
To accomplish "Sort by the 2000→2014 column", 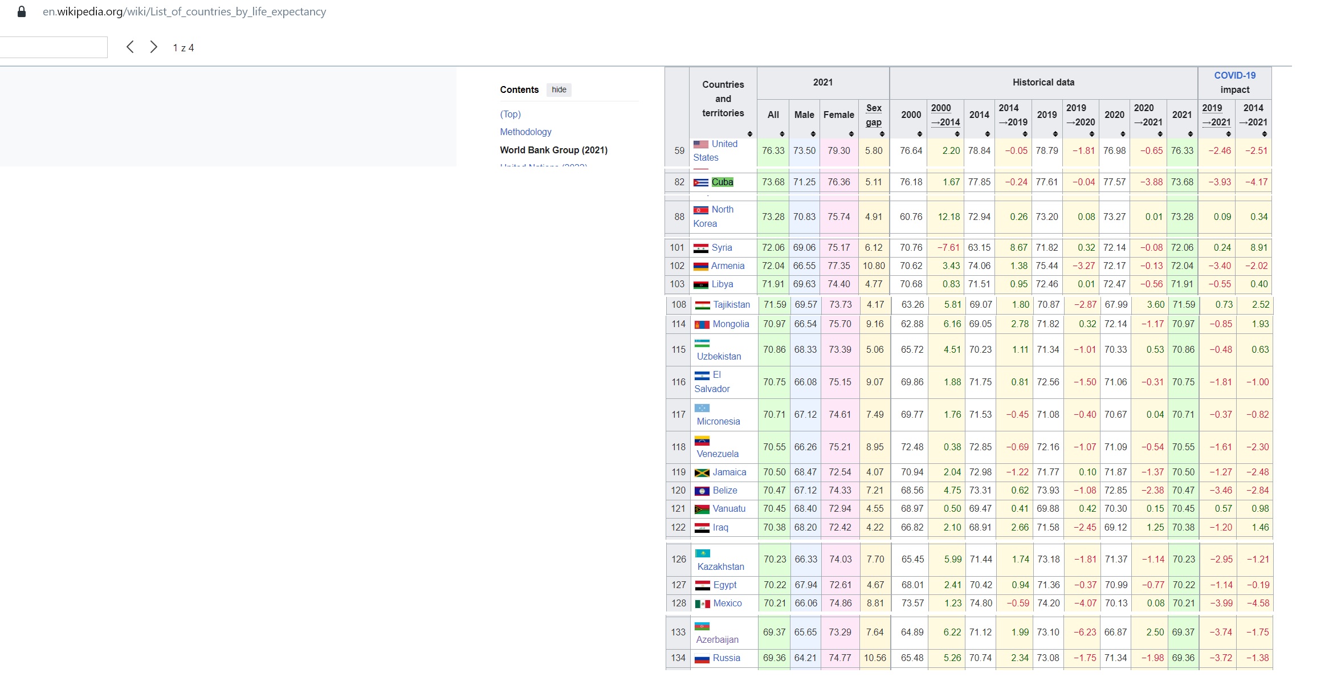I will [957, 134].
